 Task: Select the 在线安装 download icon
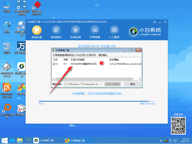click(x=75, y=30)
